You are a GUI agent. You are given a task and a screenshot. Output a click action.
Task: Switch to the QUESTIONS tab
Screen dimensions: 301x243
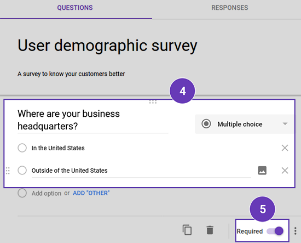tap(75, 8)
